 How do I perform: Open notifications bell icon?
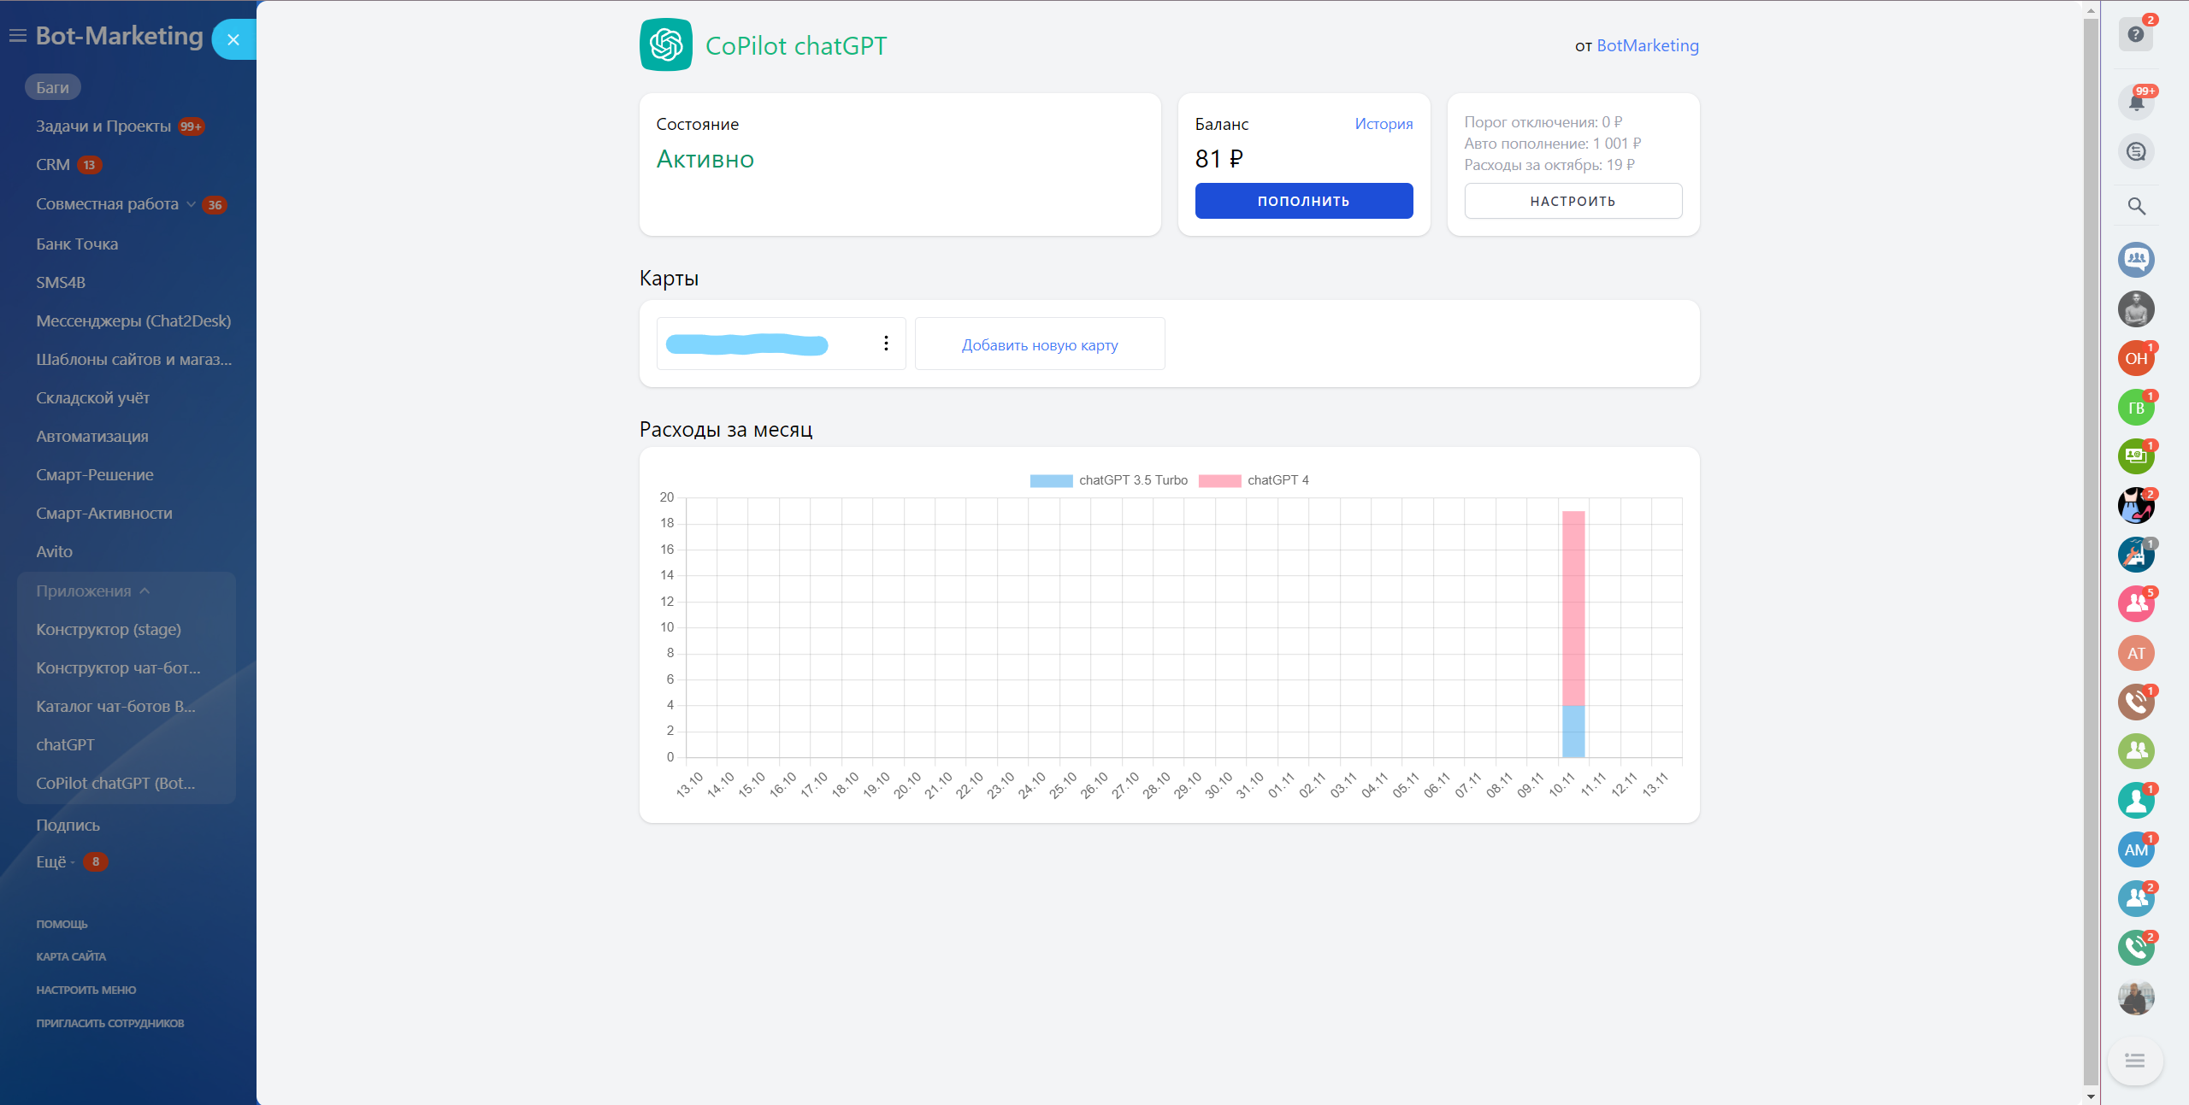click(x=2135, y=103)
